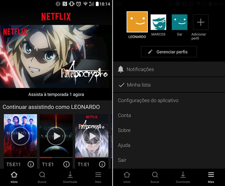Tap 'Assista à temporada 1 agora' text
Image resolution: width=225 pixels, height=186 pixels.
(x=56, y=95)
